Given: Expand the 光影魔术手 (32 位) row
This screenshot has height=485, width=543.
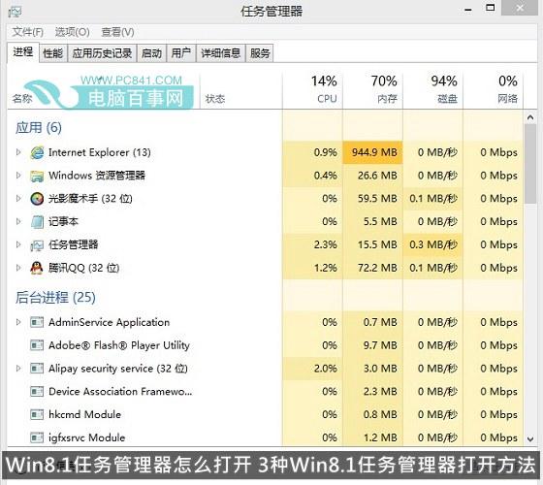Looking at the screenshot, I should coord(18,198).
